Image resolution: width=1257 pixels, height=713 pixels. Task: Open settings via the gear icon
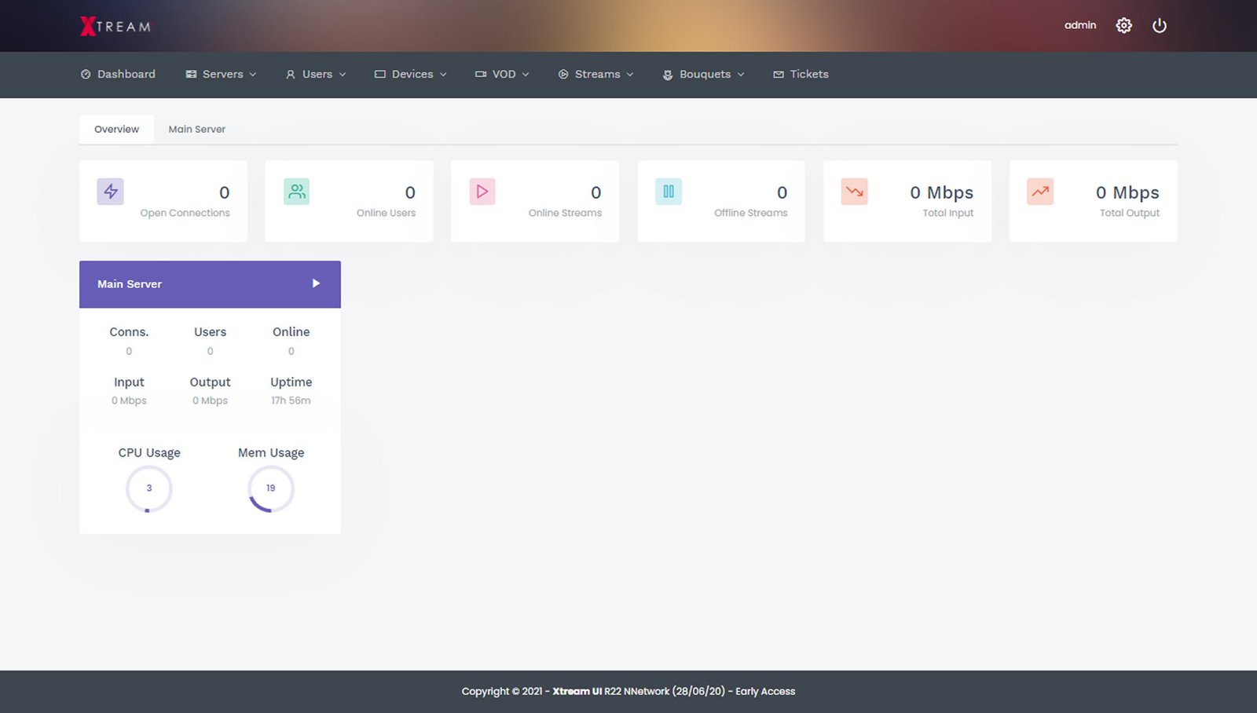[x=1124, y=25]
